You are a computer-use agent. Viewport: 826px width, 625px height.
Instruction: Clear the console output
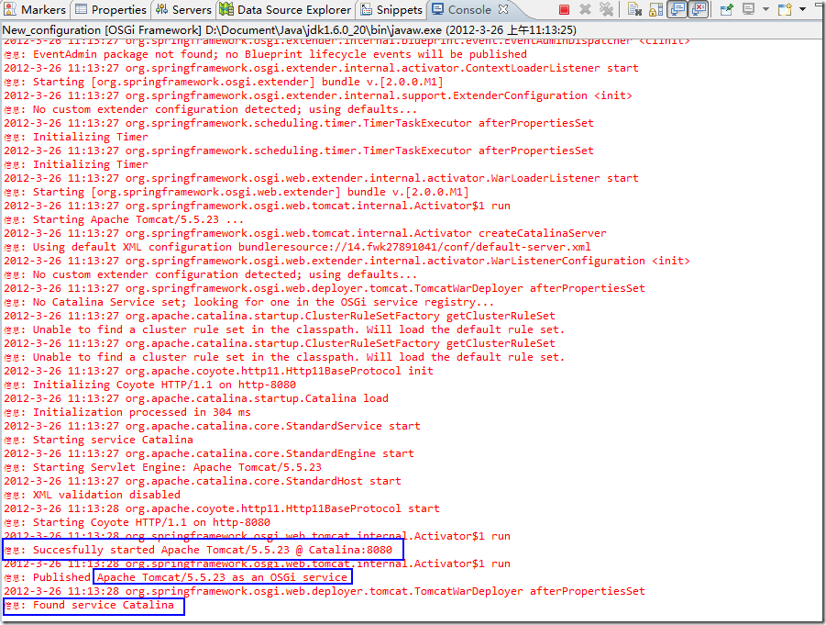634,9
